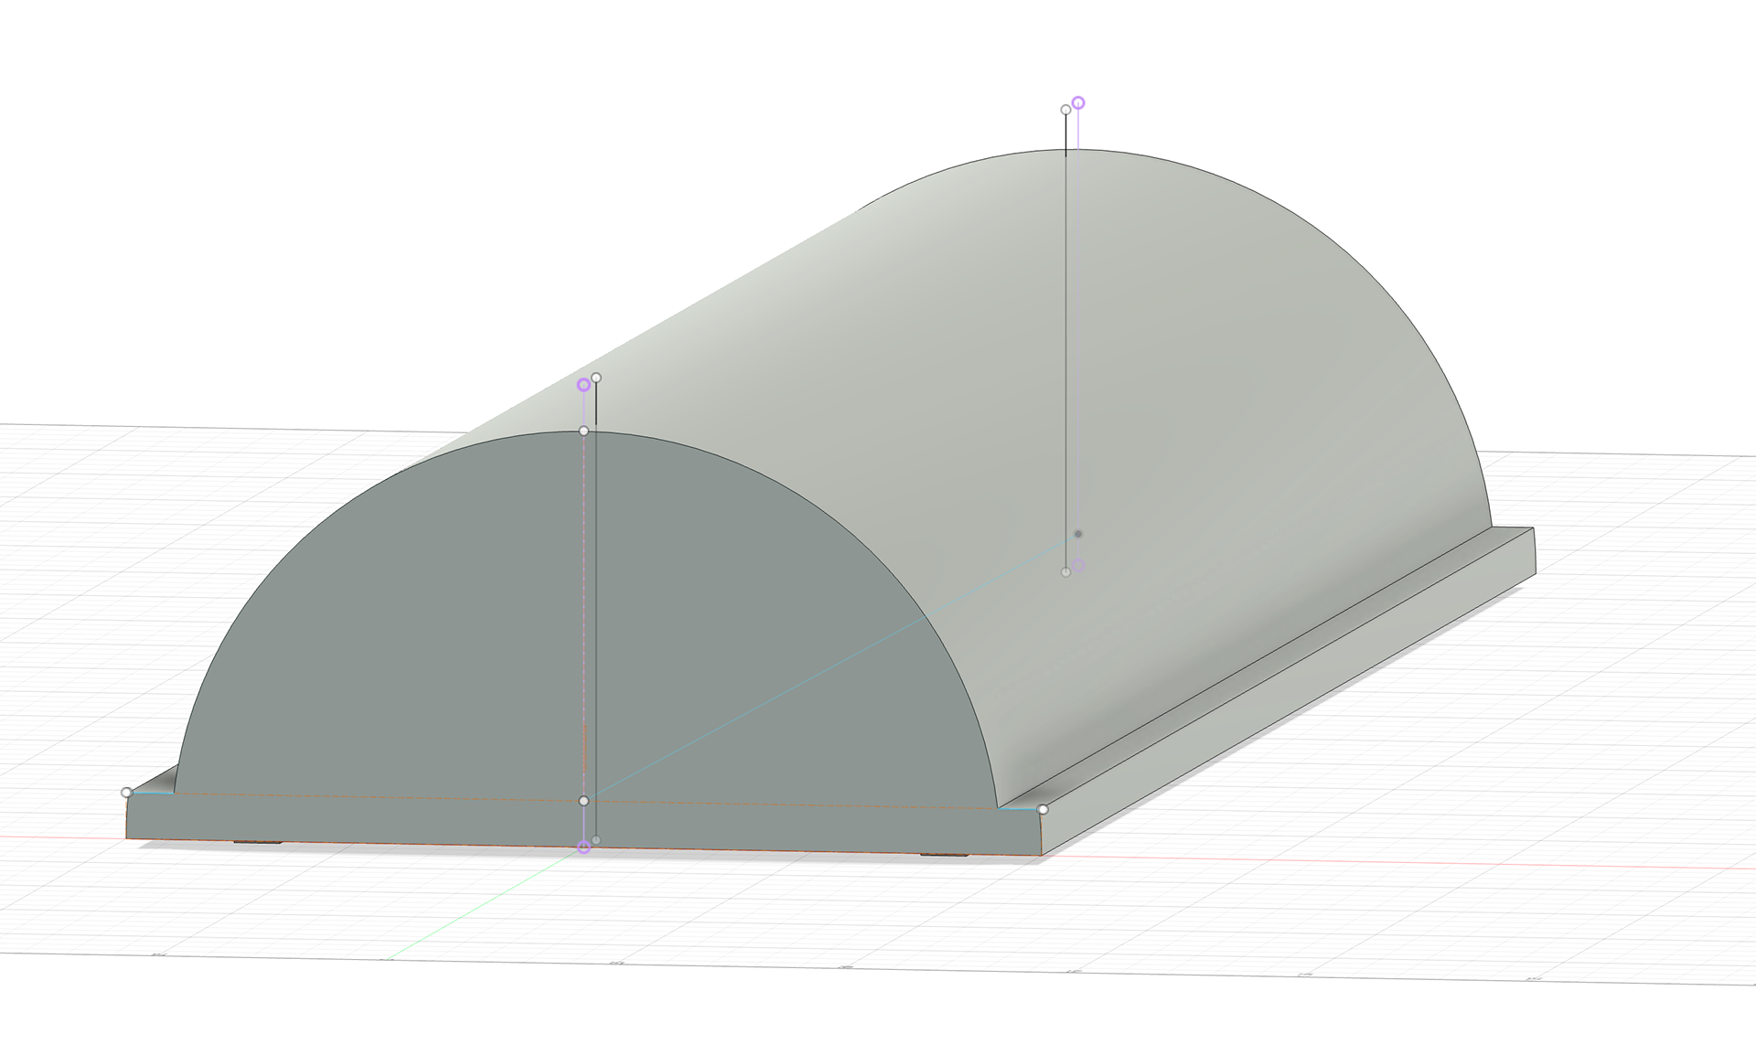
Task: Click the white point at the left base corner
Action: [x=127, y=793]
